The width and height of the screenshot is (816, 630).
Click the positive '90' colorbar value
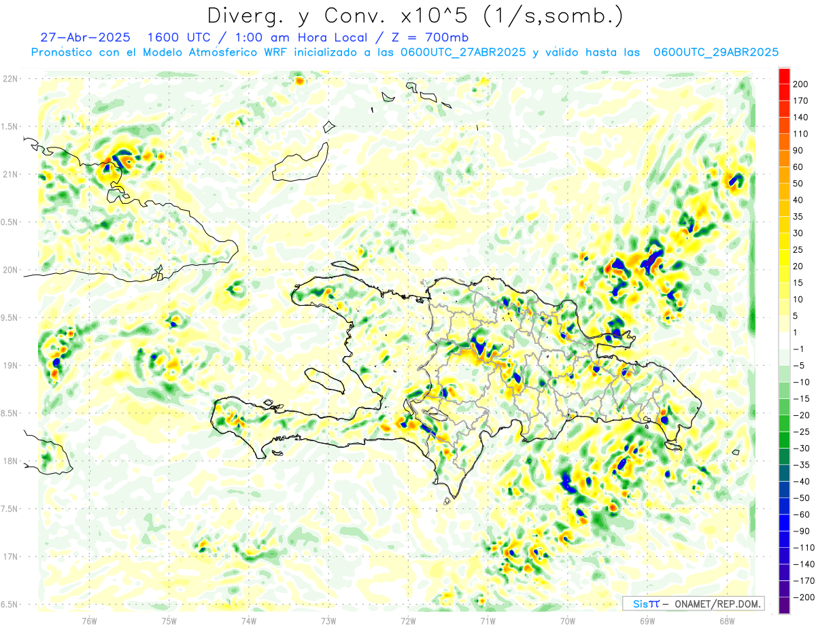tap(798, 150)
